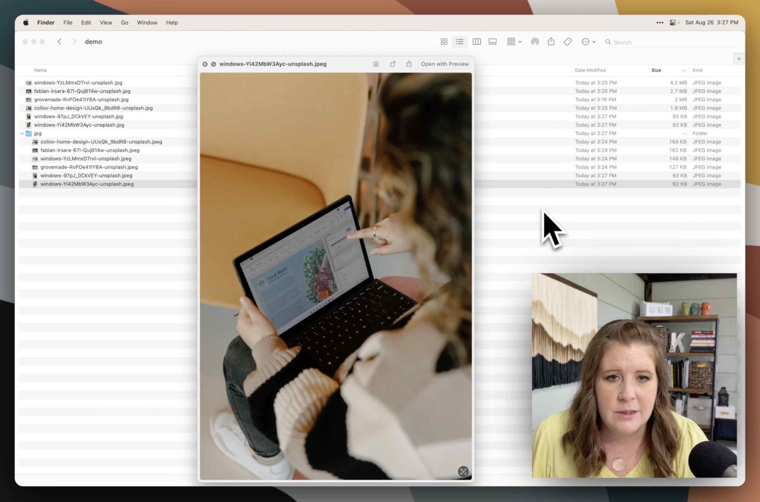Sort by the Name column header
760x502 pixels.
tap(40, 70)
